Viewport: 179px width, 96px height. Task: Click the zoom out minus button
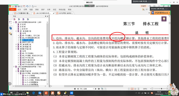[x=152, y=89]
